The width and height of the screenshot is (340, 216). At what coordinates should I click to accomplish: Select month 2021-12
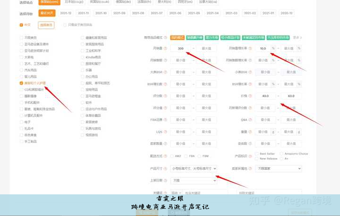[66, 13]
